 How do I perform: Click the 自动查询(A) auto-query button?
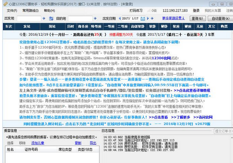point(220,18)
